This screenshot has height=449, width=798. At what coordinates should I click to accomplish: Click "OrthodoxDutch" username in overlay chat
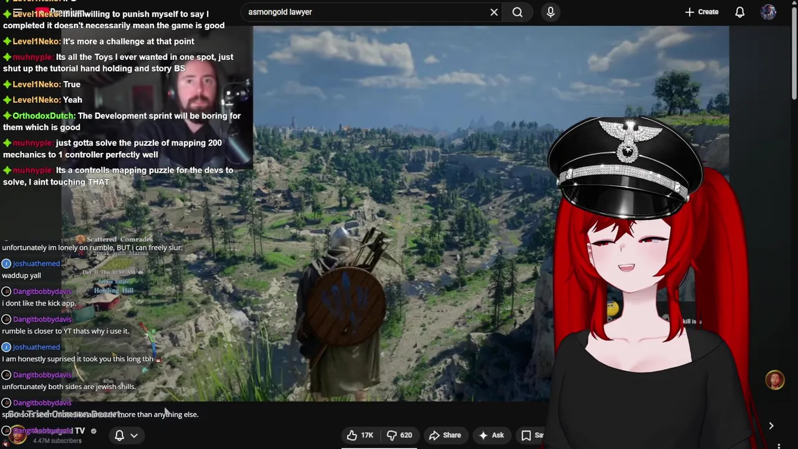coord(44,115)
